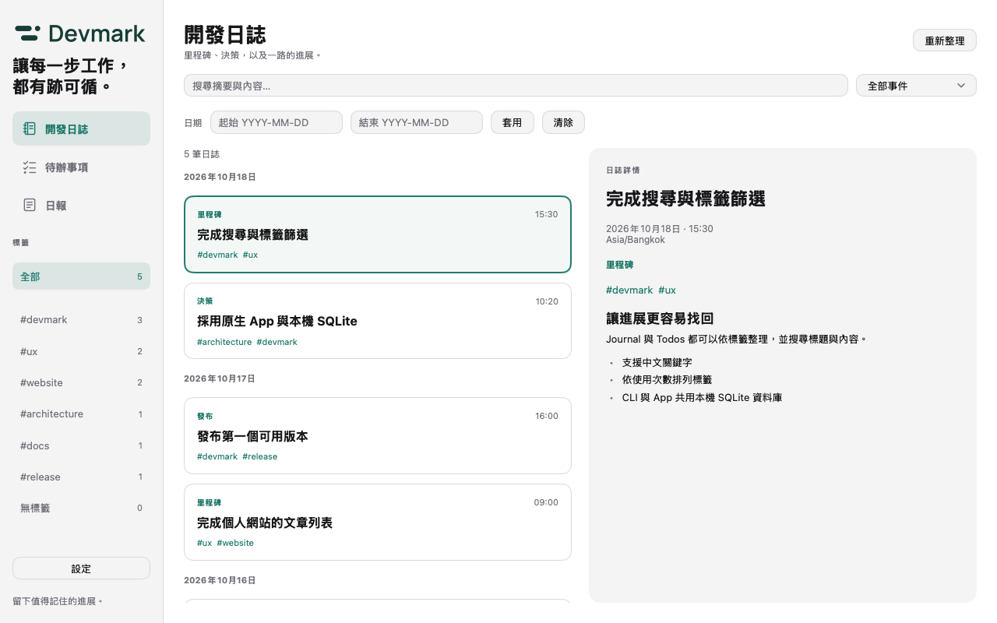
Task: Focus the 搜尋摘要與內容 search field
Action: (516, 86)
